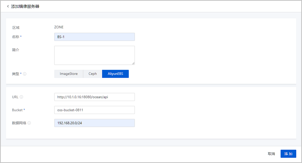
Task: Click the Bucket field label
Action: coord(17,110)
